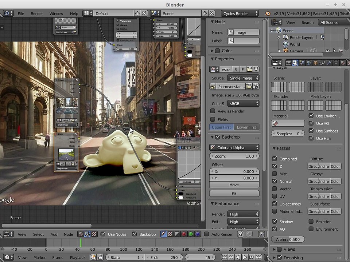Enable Auto Render checkbox
This screenshot has height=262, width=350.
coord(206,234)
